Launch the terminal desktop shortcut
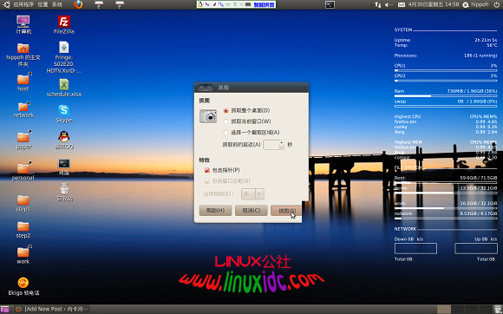The width and height of the screenshot is (503, 314). (64, 167)
